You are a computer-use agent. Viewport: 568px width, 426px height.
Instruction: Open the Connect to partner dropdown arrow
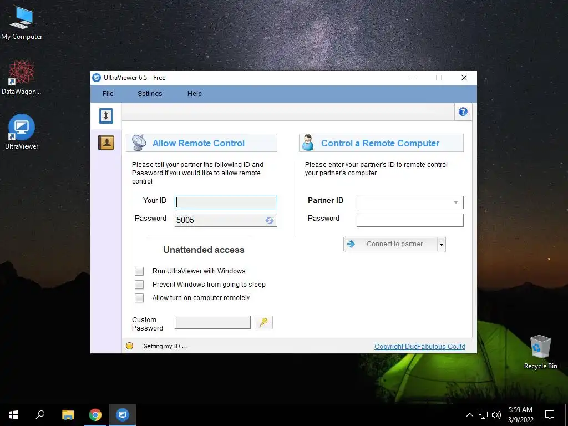pyautogui.click(x=441, y=244)
